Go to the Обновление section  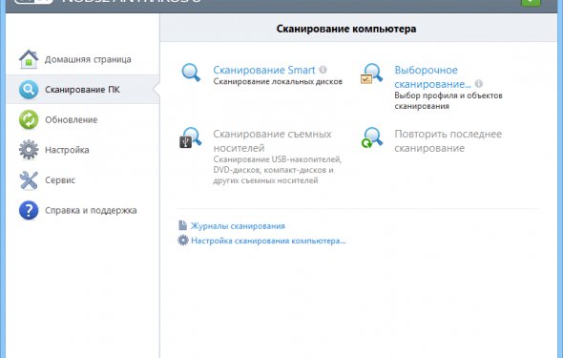(72, 119)
